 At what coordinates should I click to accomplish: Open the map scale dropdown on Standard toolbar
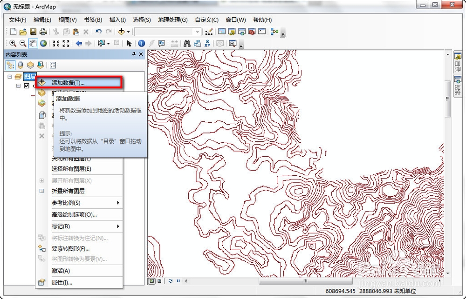[198, 32]
